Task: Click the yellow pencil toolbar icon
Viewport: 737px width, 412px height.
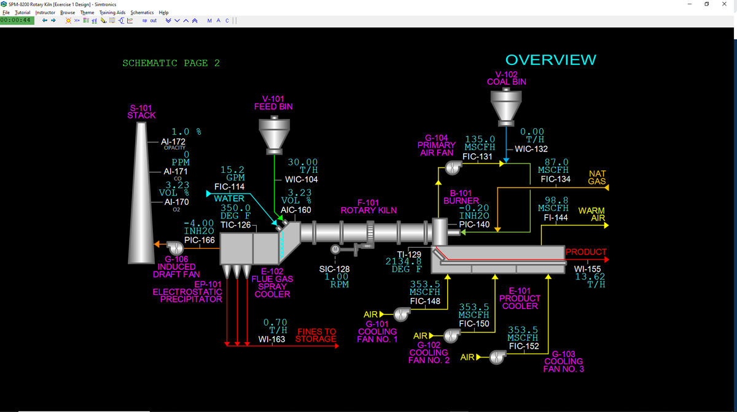Action: tap(104, 20)
